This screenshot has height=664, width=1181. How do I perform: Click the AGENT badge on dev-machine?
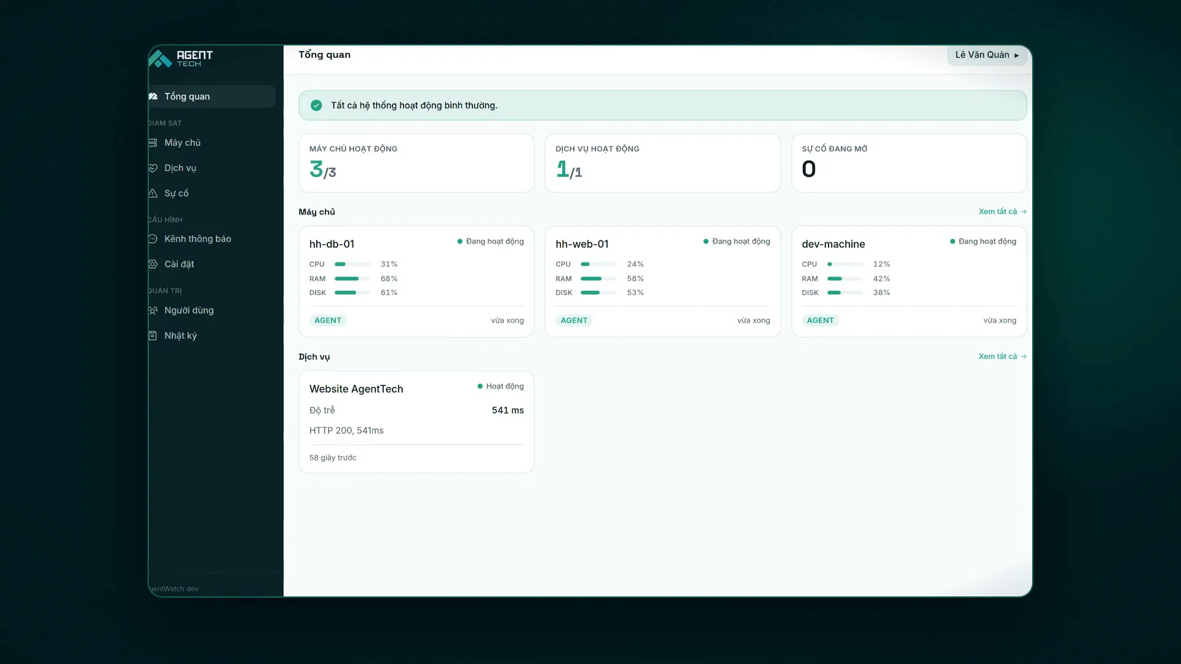[821, 320]
